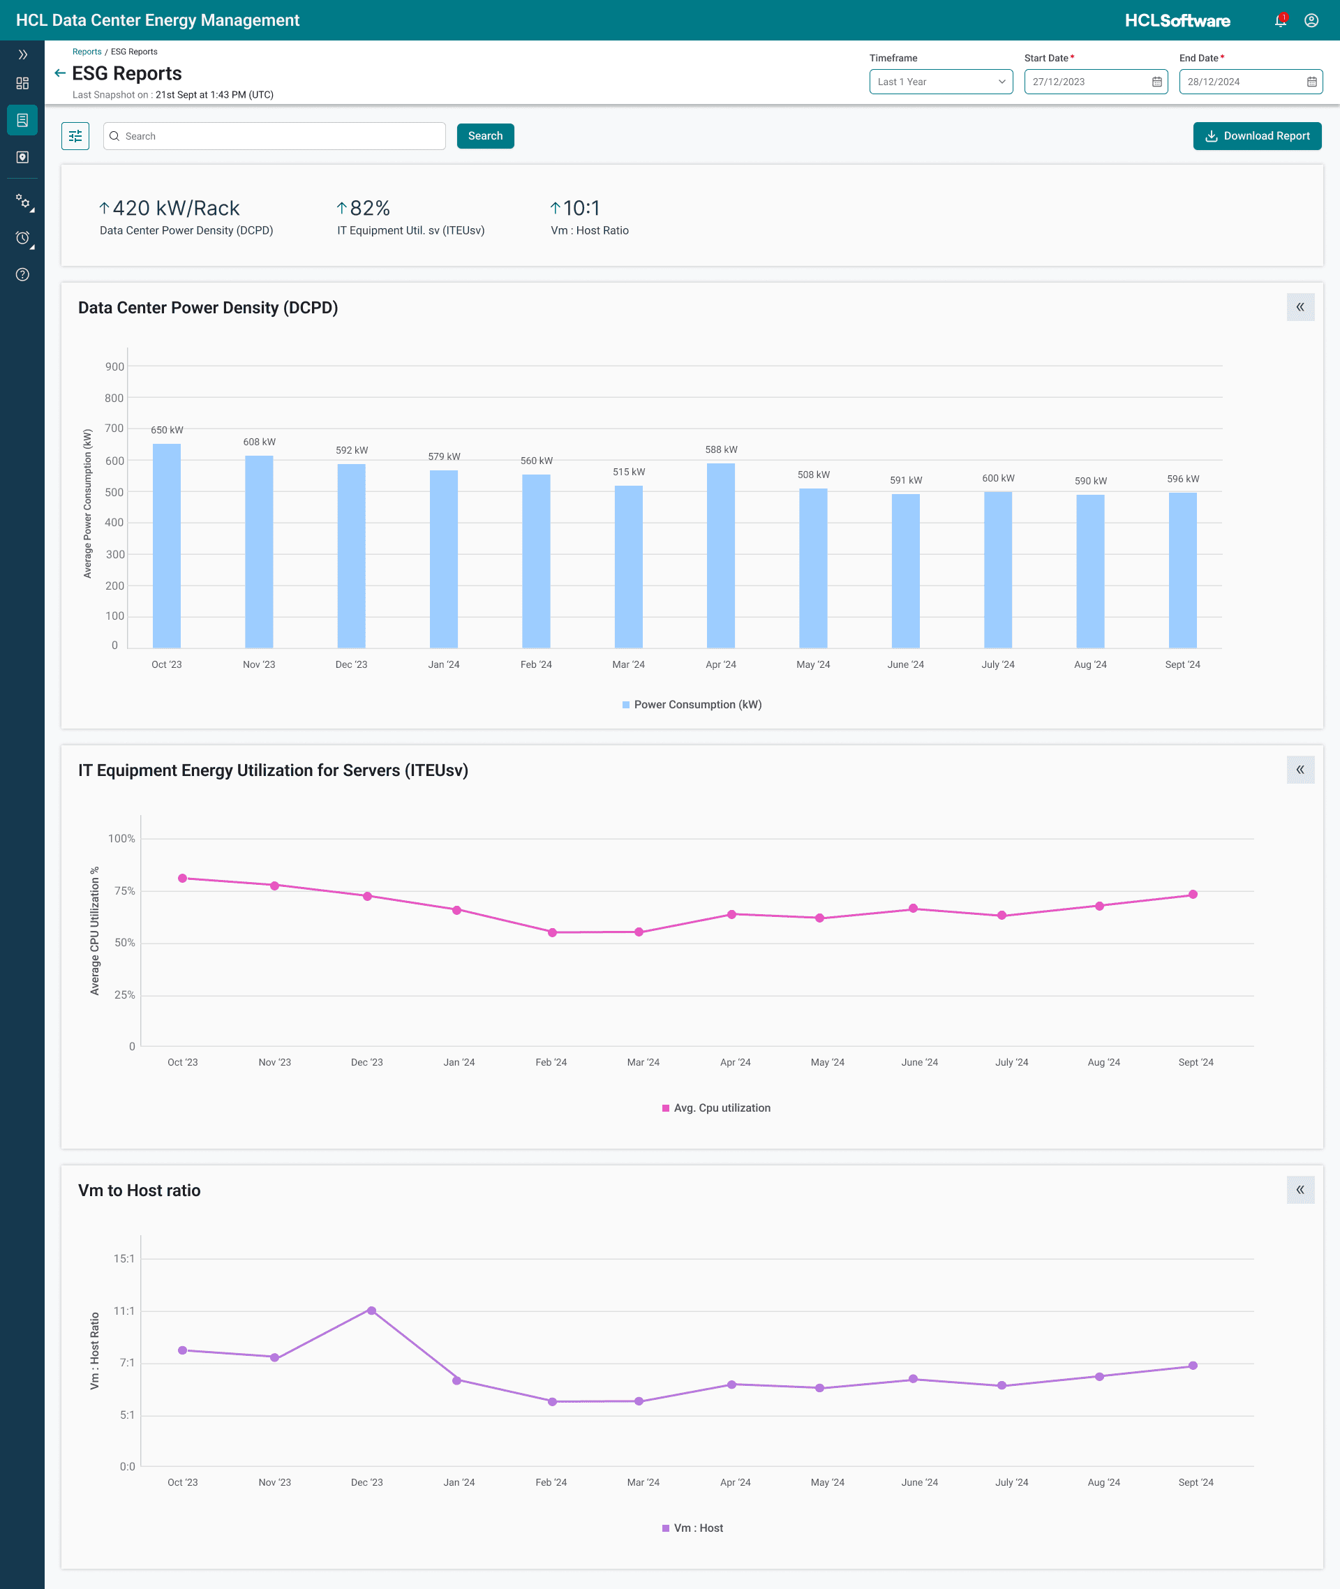Click the End Date field 28/12/2024

tap(1251, 82)
